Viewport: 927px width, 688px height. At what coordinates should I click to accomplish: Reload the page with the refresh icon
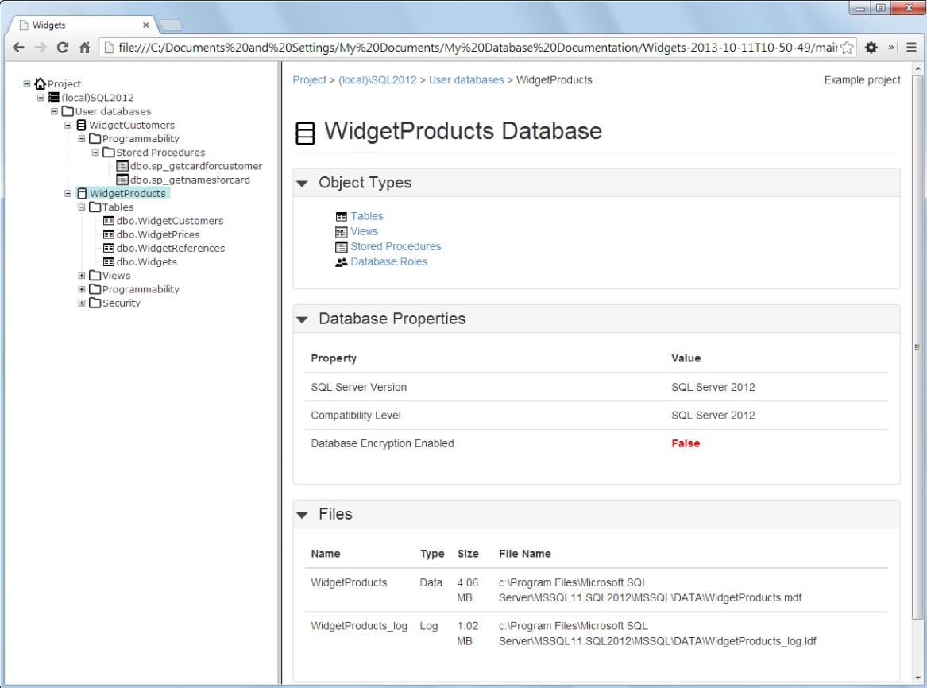click(63, 48)
